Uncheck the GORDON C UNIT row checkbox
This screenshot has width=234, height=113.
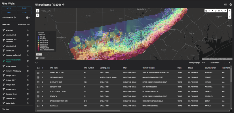pyautogui.click(x=38, y=87)
